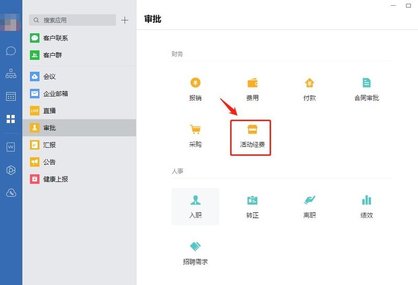This screenshot has height=285, width=418.
Task: Open 直播 live streaming in the app list
Action: 50,111
